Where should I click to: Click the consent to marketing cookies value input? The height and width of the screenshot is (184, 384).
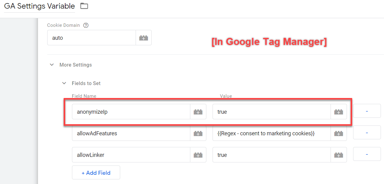(272, 133)
